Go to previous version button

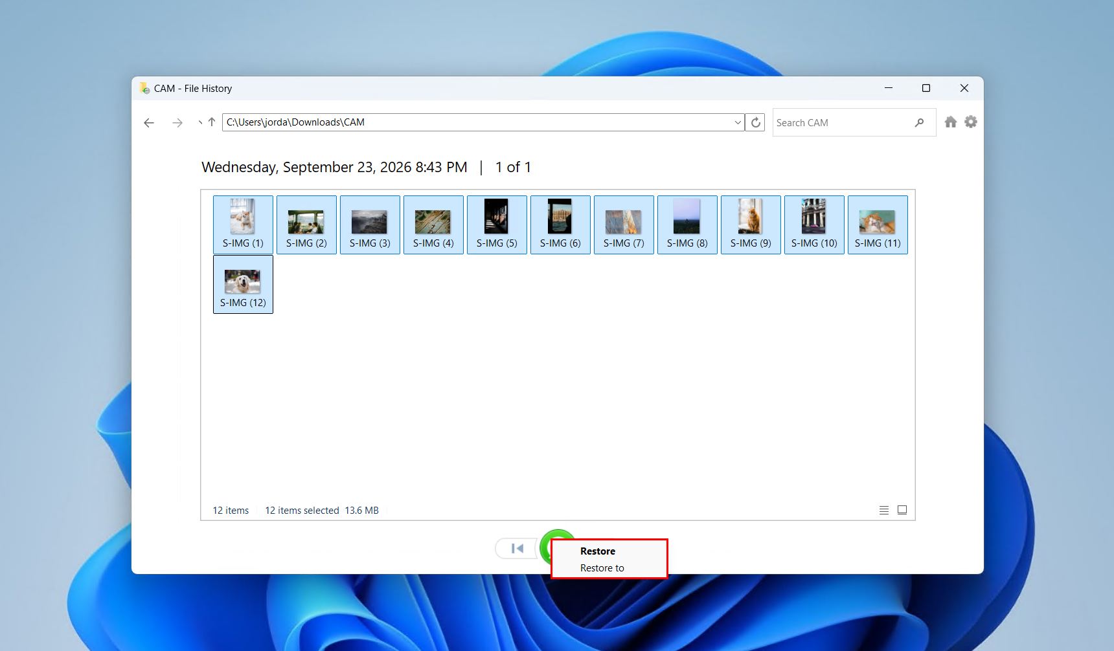click(517, 549)
